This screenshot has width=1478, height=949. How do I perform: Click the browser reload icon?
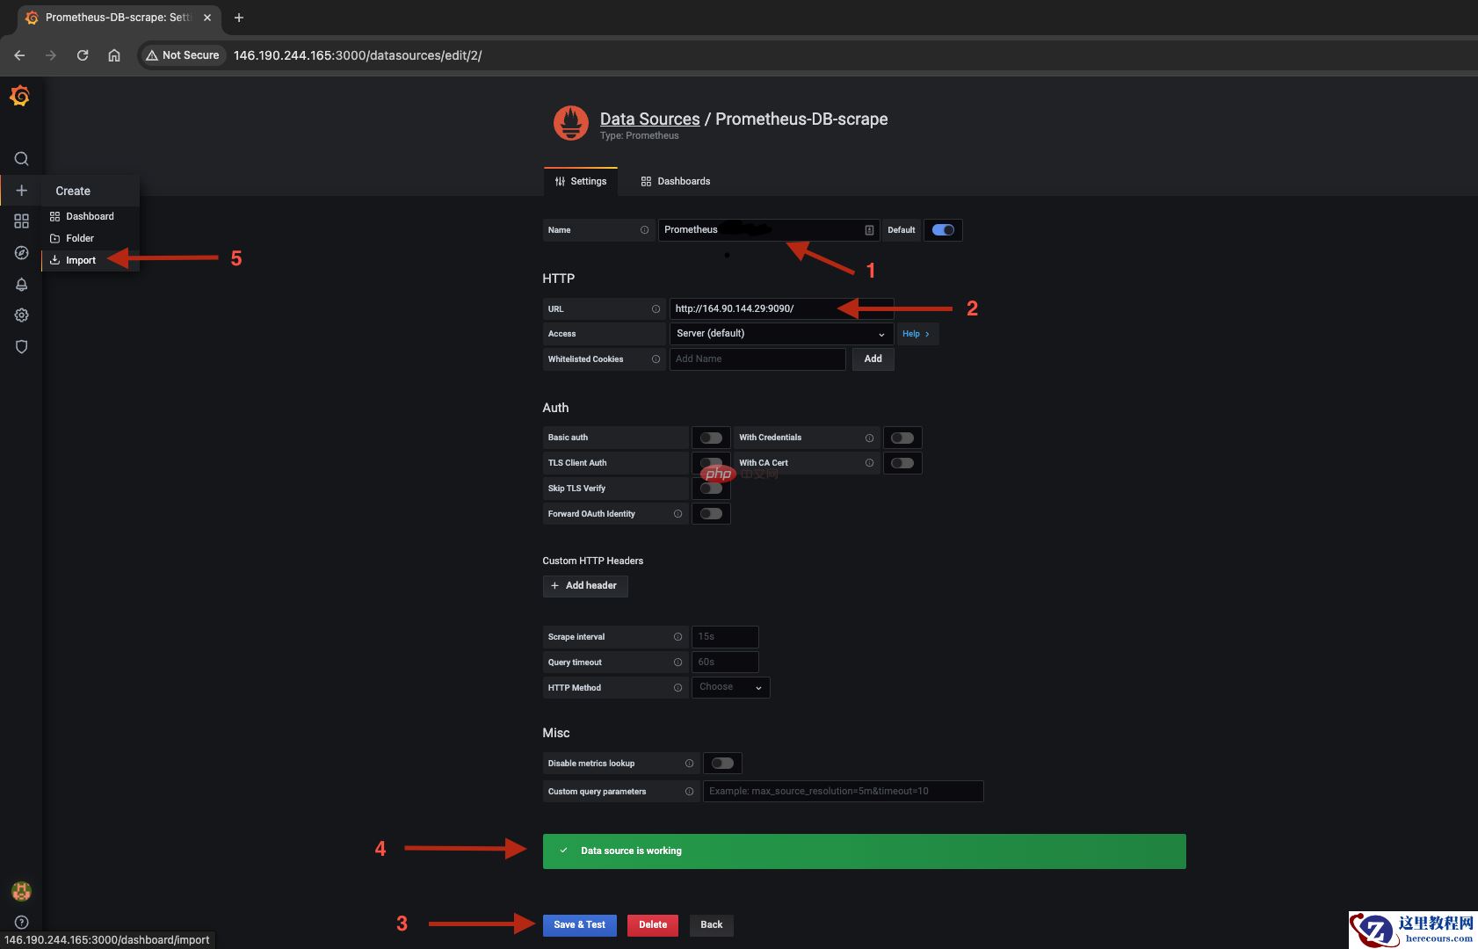click(83, 55)
